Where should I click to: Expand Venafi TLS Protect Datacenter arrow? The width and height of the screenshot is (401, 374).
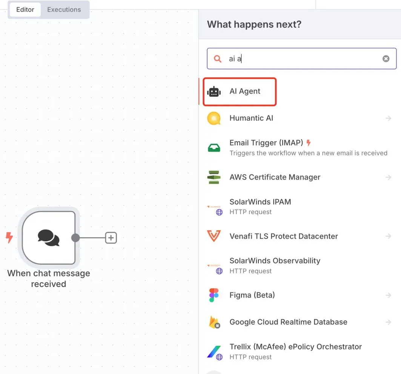pyautogui.click(x=388, y=236)
